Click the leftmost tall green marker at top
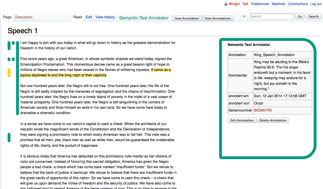Viewport: 323px width, 189px height. tap(9, 46)
